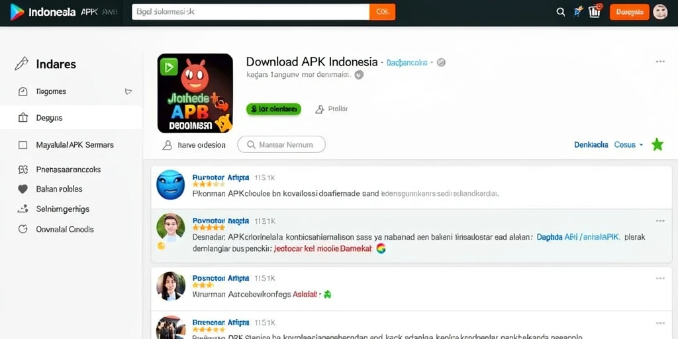Click Brrencnar Artipra reviewer name

tap(220, 322)
